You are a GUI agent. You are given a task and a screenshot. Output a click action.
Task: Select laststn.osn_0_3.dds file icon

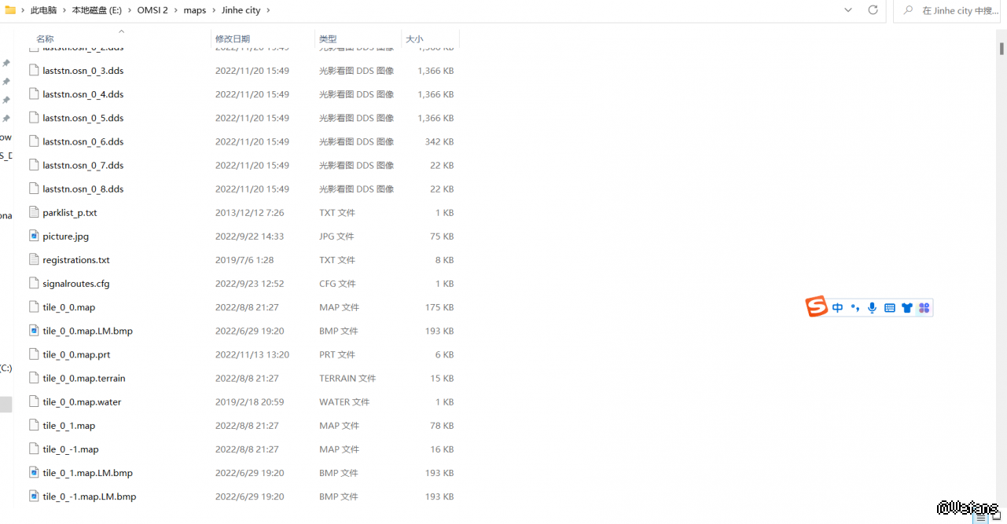(x=34, y=70)
